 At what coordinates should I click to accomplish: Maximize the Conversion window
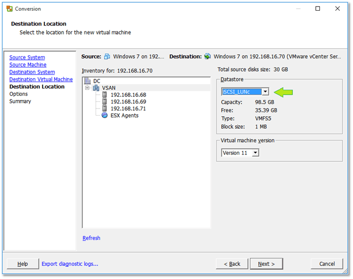coord(318,9)
